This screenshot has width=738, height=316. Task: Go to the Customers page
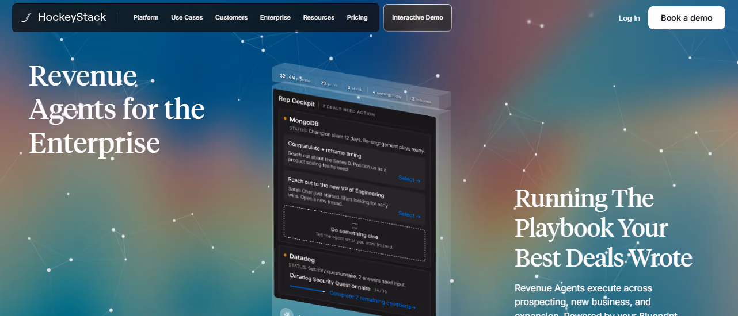231,18
